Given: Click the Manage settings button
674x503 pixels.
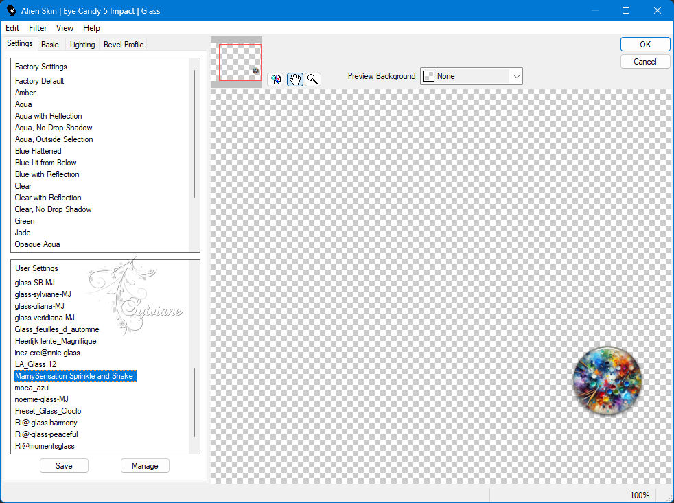Looking at the screenshot, I should coord(145,465).
